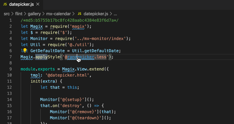Viewport: 234px width, 124px height.
Task: Click '../mx-monitor/index' string on line 4
Action: coord(100,39)
